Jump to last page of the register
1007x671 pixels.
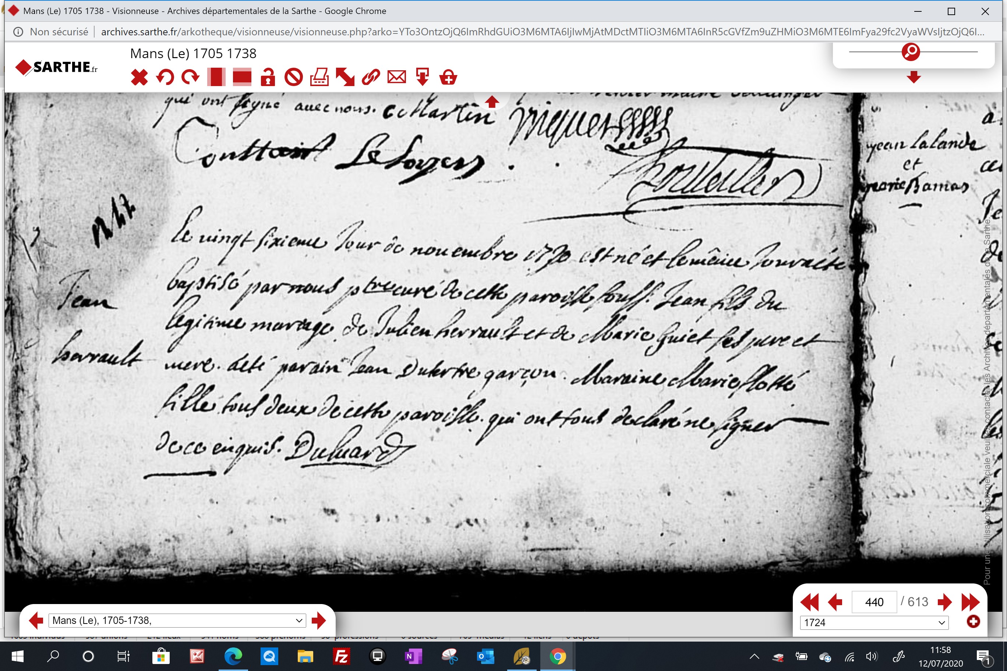point(970,602)
